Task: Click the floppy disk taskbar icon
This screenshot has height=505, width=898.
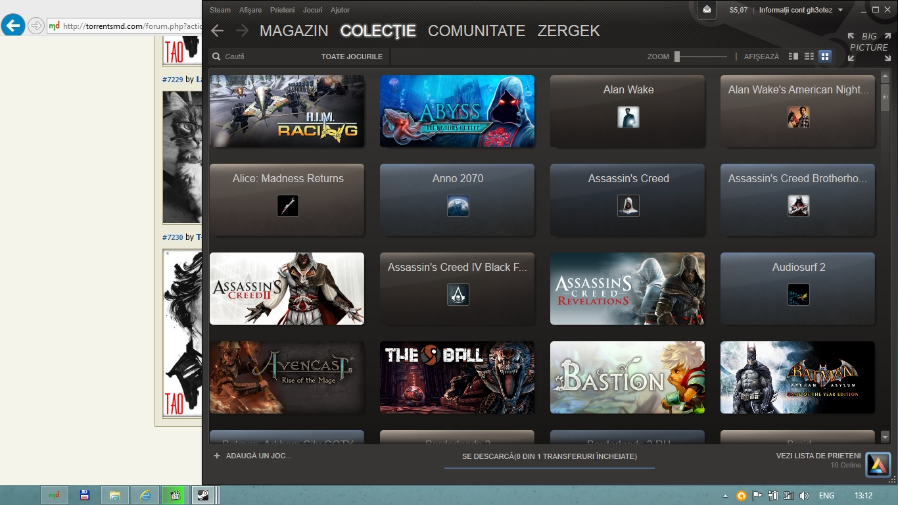Action: [x=84, y=495]
